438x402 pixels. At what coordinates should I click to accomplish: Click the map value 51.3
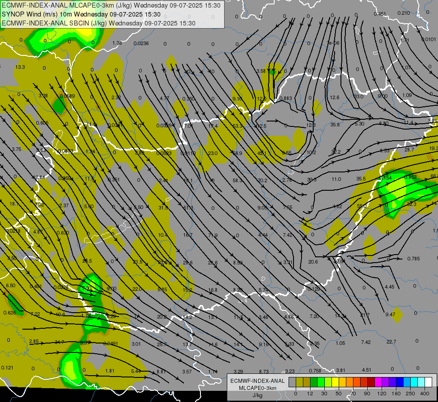(x=188, y=208)
